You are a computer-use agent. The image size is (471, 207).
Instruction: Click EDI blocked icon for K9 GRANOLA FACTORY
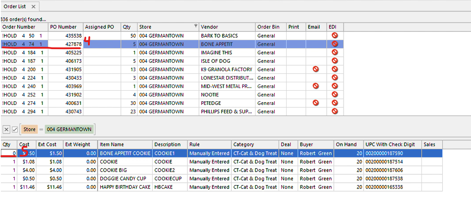pos(335,69)
